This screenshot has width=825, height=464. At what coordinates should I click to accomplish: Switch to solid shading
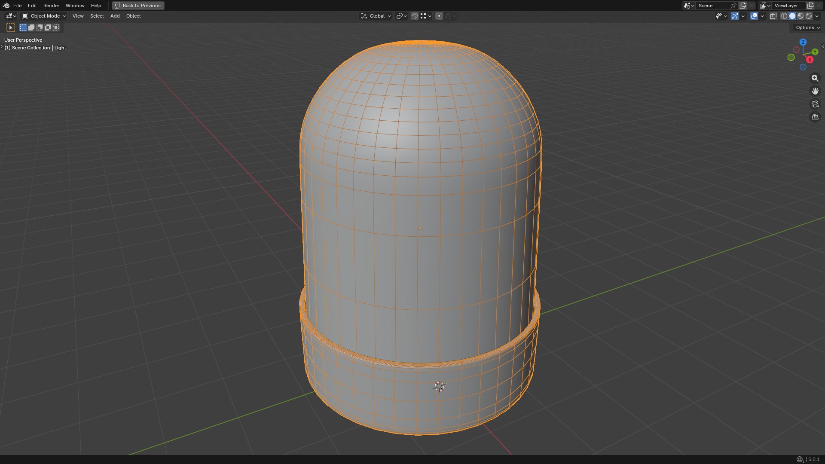(x=792, y=16)
